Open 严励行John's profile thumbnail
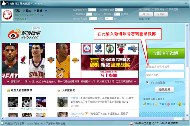Viewport: 190px width, 126px height. pos(41,102)
